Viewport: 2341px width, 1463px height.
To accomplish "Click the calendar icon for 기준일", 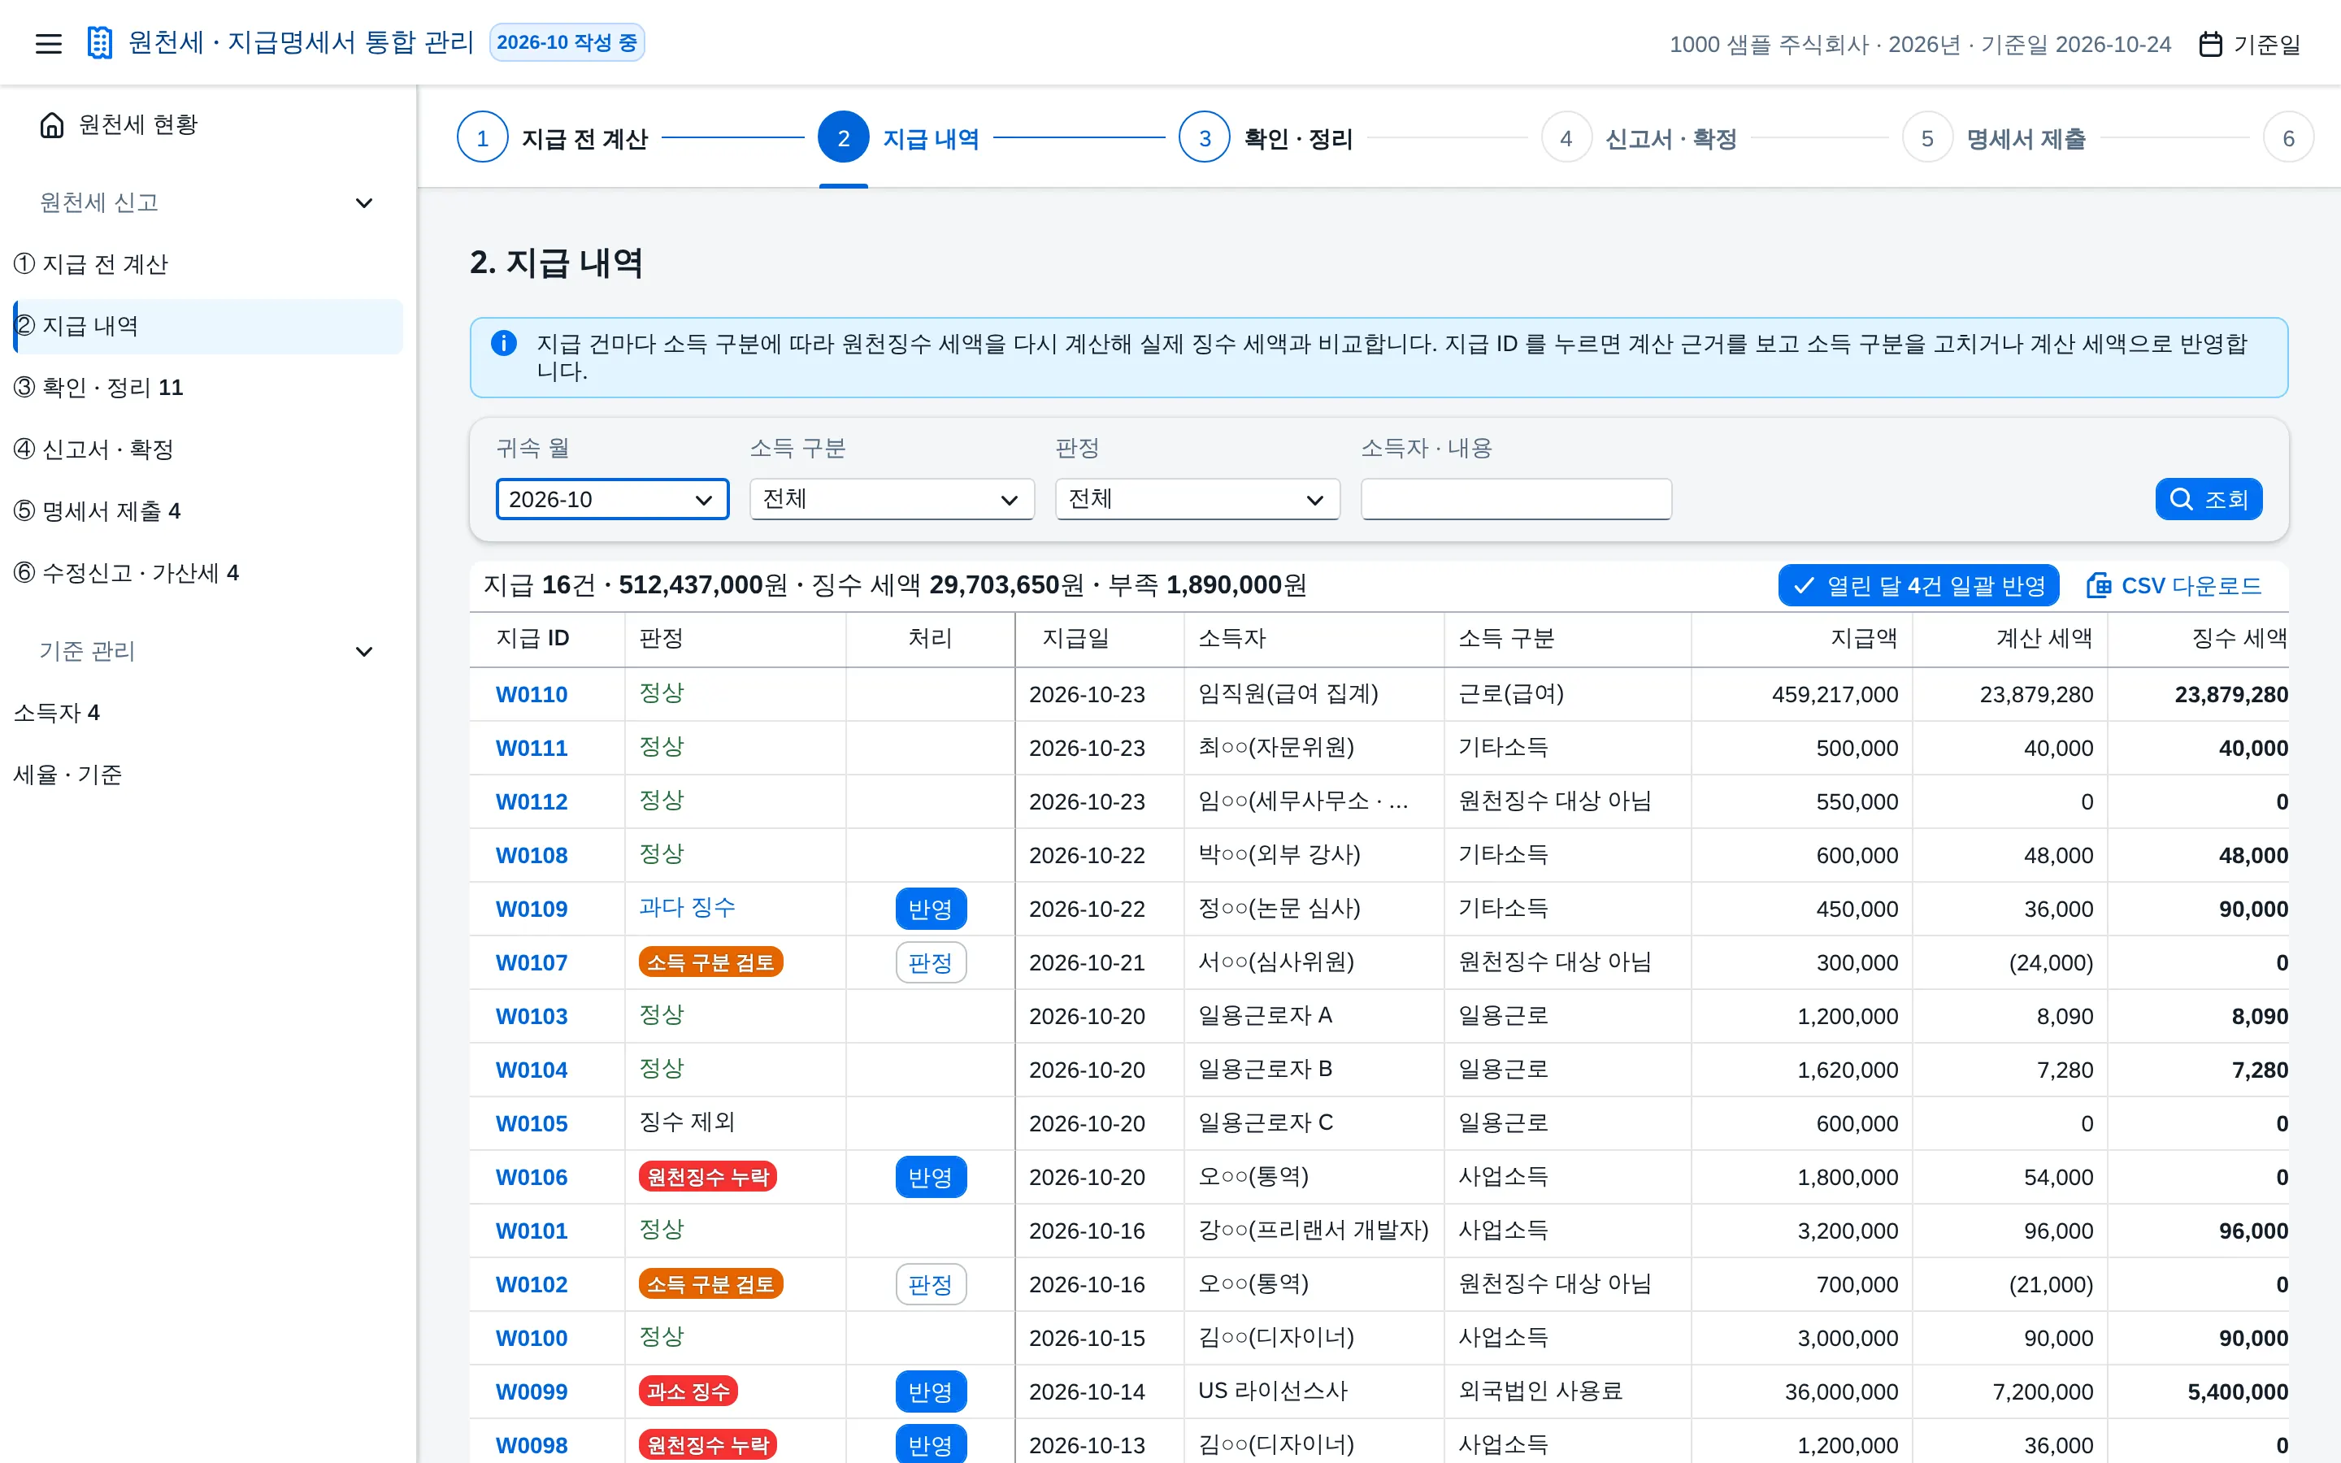I will [2210, 44].
